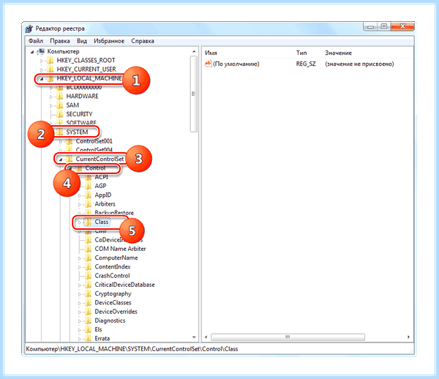This screenshot has width=439, height=379.
Task: Click the Arbiters folder icon
Action: coord(89,204)
